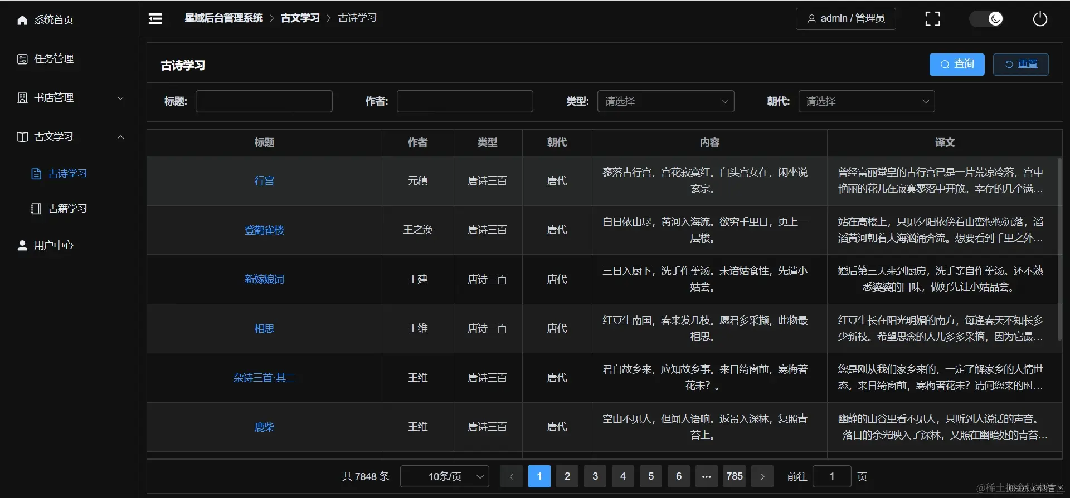Open poem link 行宫

coord(264,181)
